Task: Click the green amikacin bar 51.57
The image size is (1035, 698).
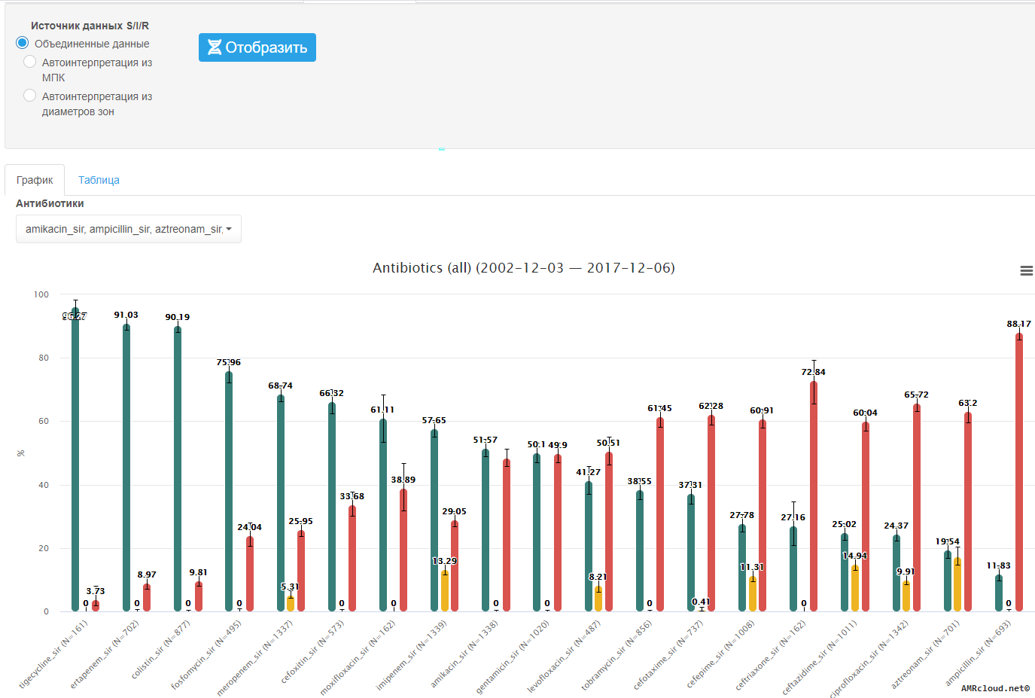Action: click(x=486, y=530)
